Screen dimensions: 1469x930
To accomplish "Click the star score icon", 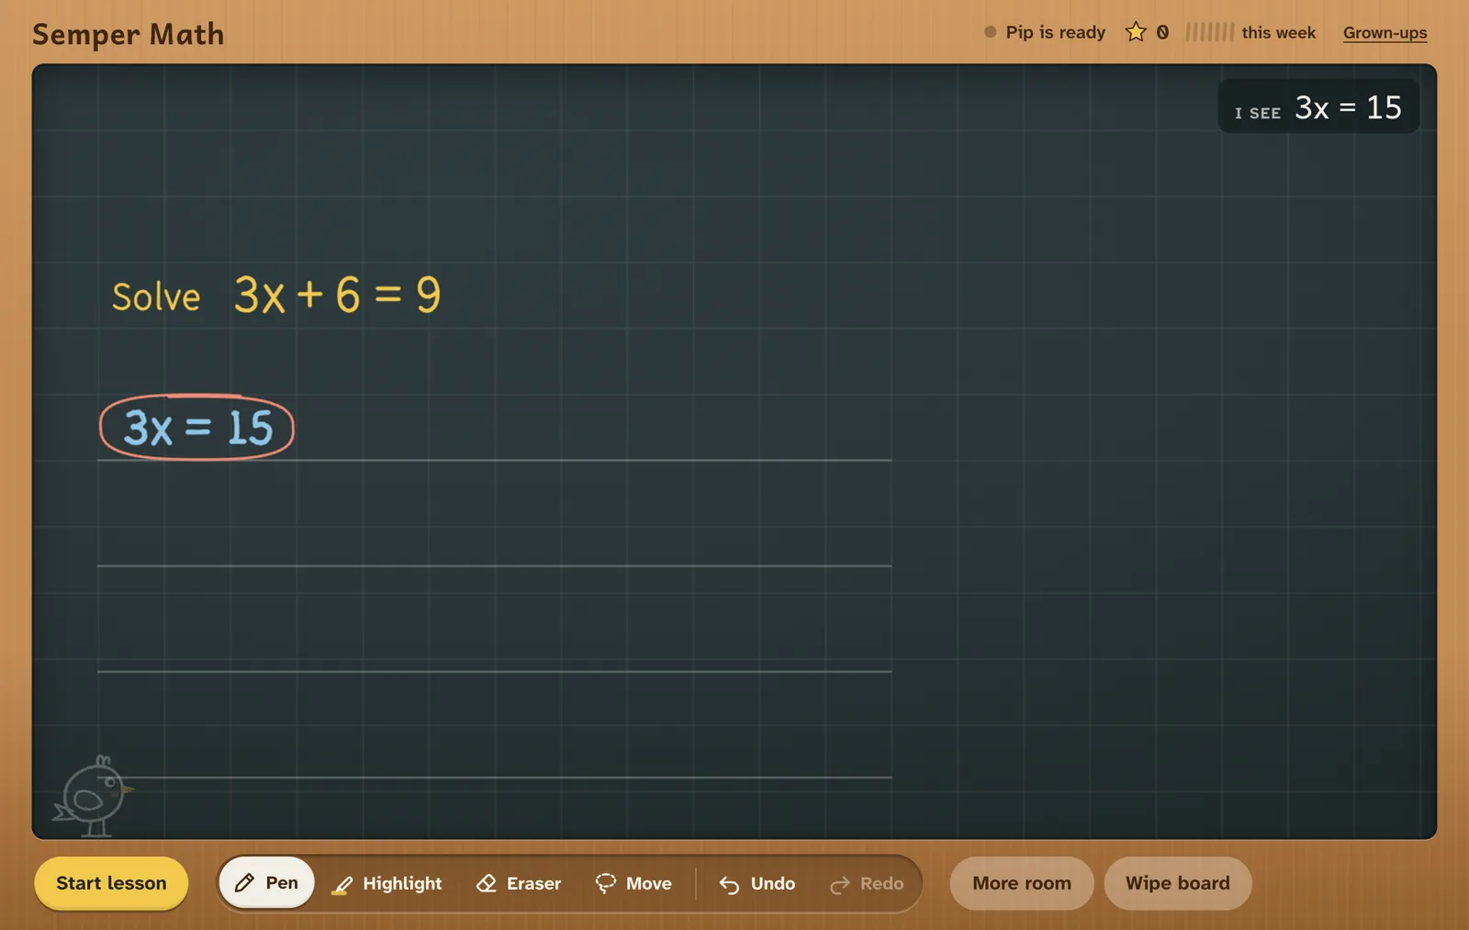I will [1136, 32].
